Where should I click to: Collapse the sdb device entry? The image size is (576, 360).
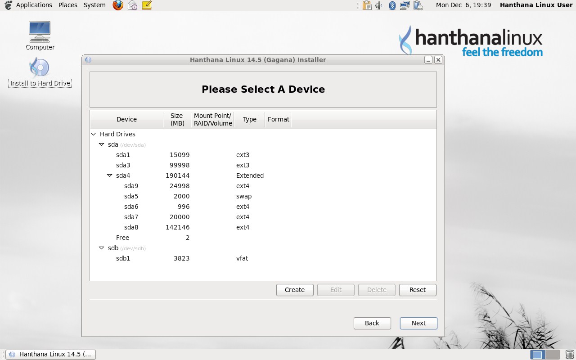101,248
